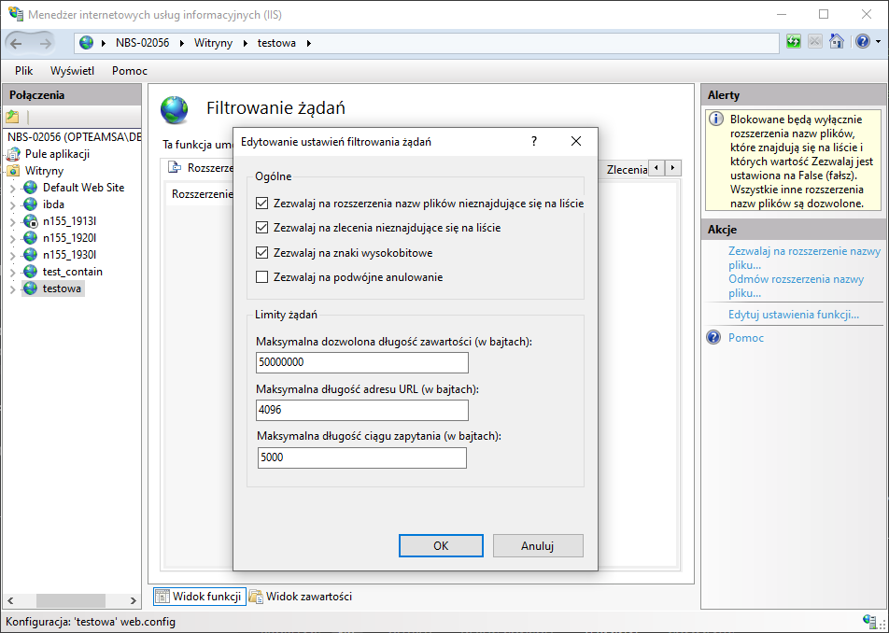Expand the testowa site tree node

click(13, 289)
